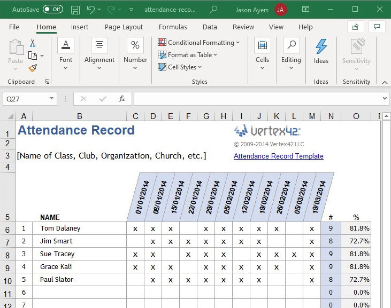Click the Format Painter brush icon
The image size is (391, 308).
33,68
